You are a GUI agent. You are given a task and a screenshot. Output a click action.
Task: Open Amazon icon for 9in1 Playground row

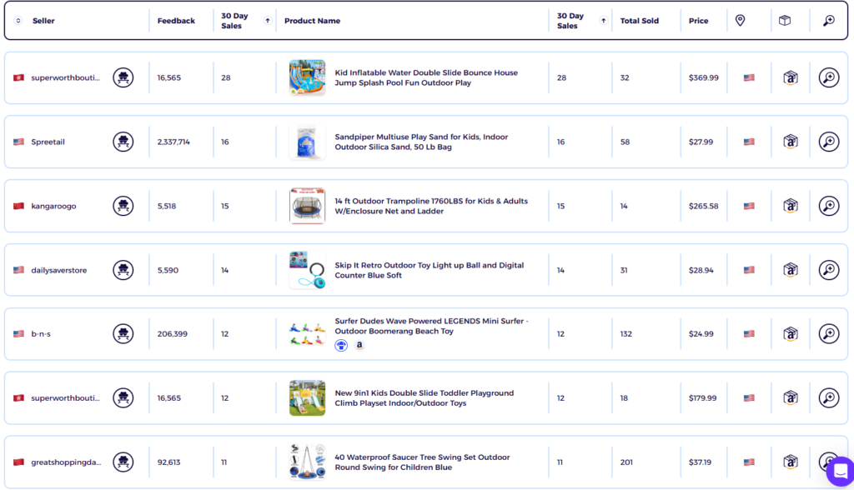(x=791, y=398)
